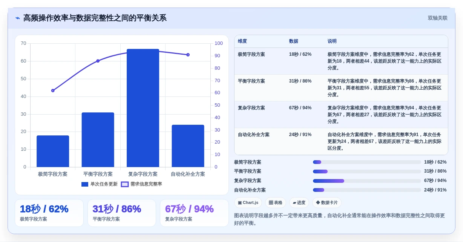Click the 67秒 / 94% progress value label
Image resolution: width=463 pixels, height=242 pixels.
point(435,181)
